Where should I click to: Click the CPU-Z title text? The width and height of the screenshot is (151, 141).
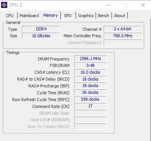tap(16, 5)
